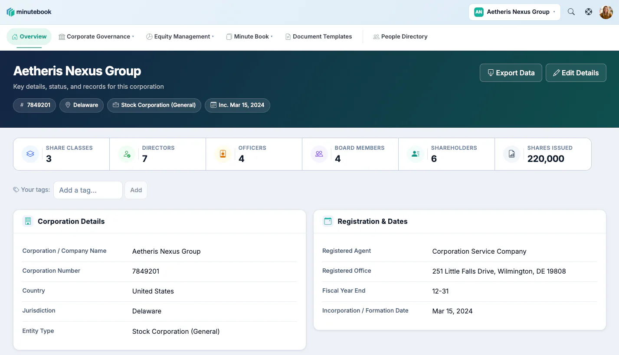The image size is (619, 355).
Task: Click the Share Classes layers icon
Action: [x=30, y=154]
